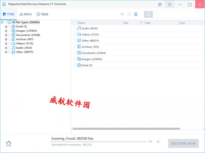
Task: Click the bookmark-style title bar icon
Action: (160, 5)
